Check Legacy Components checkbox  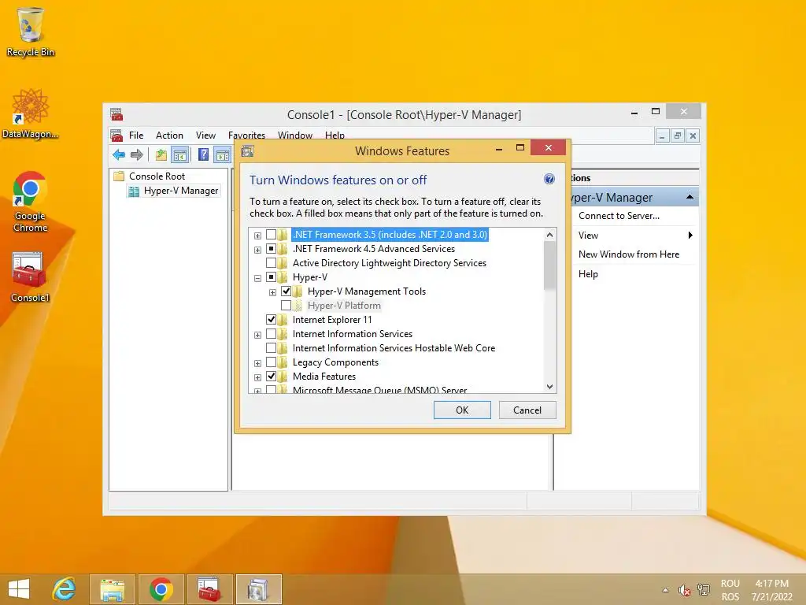pyautogui.click(x=271, y=362)
